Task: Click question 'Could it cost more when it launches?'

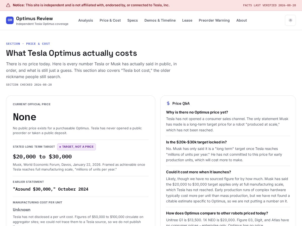Action: pyautogui.click(x=199, y=172)
